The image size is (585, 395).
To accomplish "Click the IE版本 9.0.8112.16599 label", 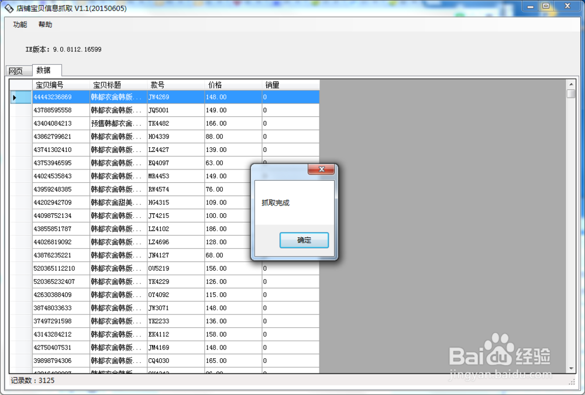I will [63, 50].
